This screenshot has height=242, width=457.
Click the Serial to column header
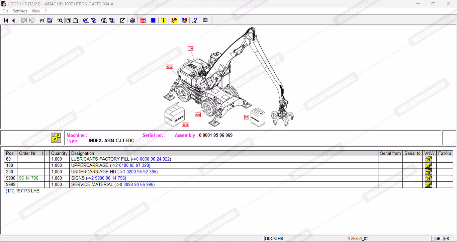[x=413, y=153]
